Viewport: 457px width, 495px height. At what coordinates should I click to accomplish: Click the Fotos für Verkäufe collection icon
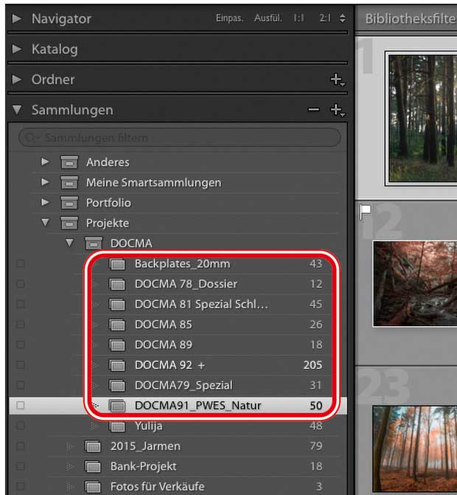[93, 487]
